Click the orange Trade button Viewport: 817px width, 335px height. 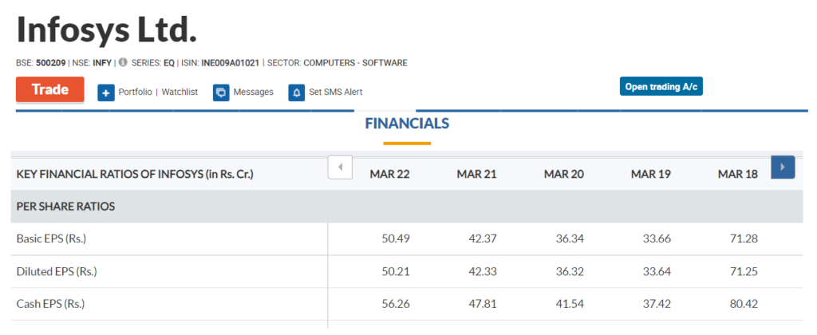(x=50, y=89)
